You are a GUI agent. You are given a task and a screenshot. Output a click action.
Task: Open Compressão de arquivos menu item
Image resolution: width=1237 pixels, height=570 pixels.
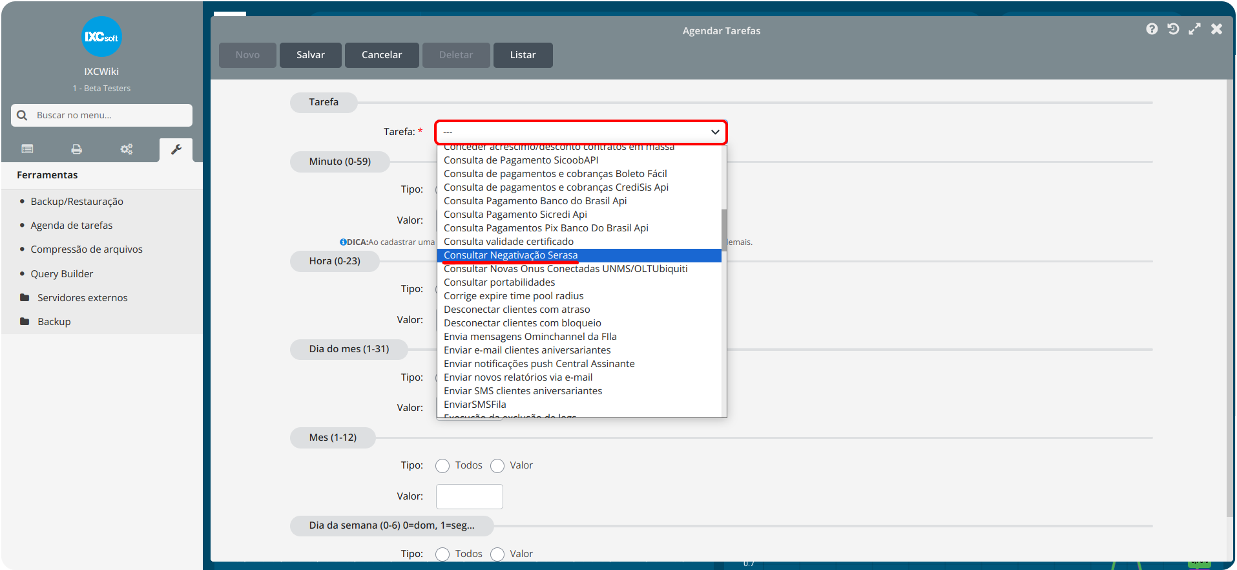[87, 249]
